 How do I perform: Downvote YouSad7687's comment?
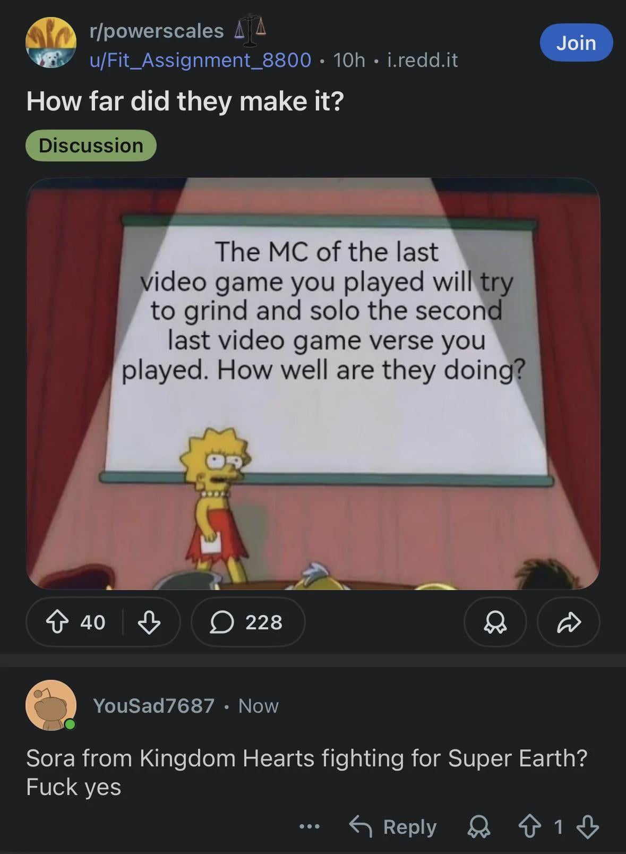pos(587,827)
